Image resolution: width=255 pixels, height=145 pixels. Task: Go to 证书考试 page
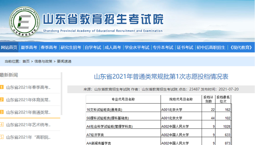(x=185, y=47)
